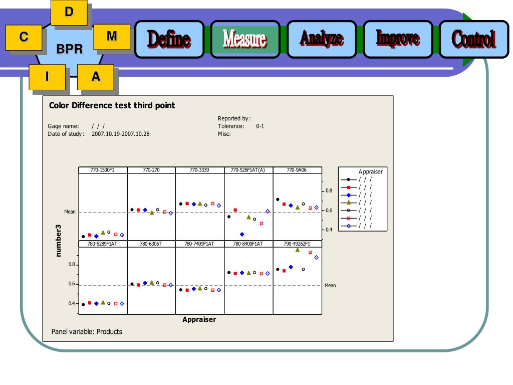Click the olive triangle point in 790-49262F1 panel
Viewport: 513px width, 385px height.
(x=298, y=250)
